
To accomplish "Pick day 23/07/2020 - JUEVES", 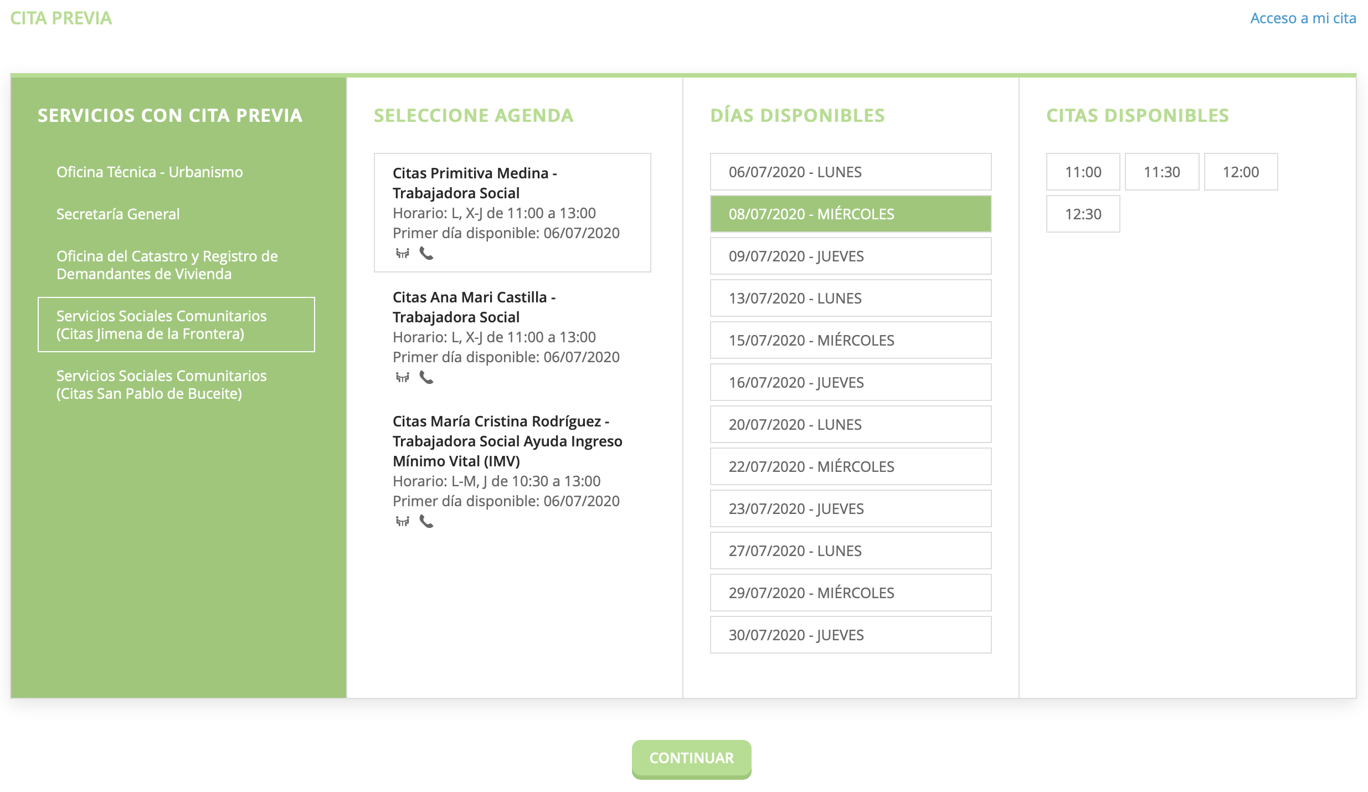I will [851, 508].
